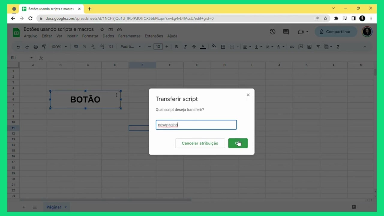The width and height of the screenshot is (384, 216).
Task: Click the Explore icon at bottom right
Action: pyautogui.click(x=354, y=207)
